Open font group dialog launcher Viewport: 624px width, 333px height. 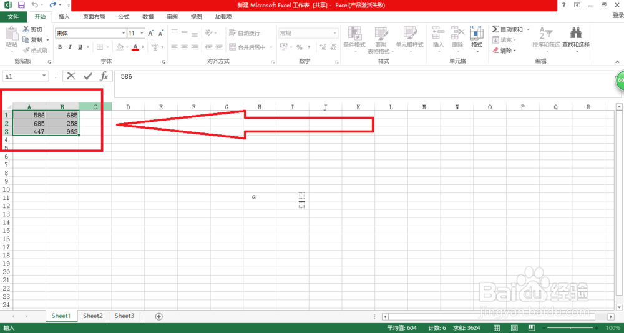coord(163,62)
